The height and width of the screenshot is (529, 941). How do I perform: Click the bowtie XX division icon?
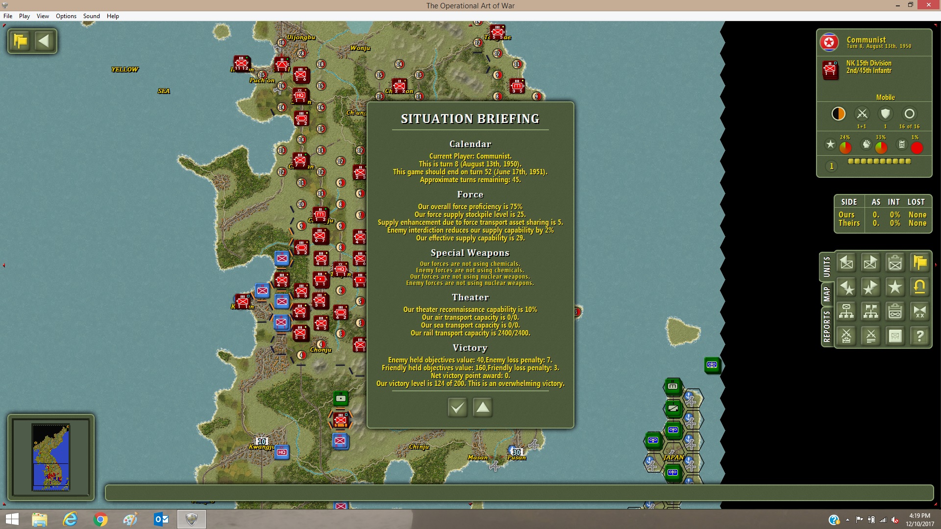click(920, 312)
